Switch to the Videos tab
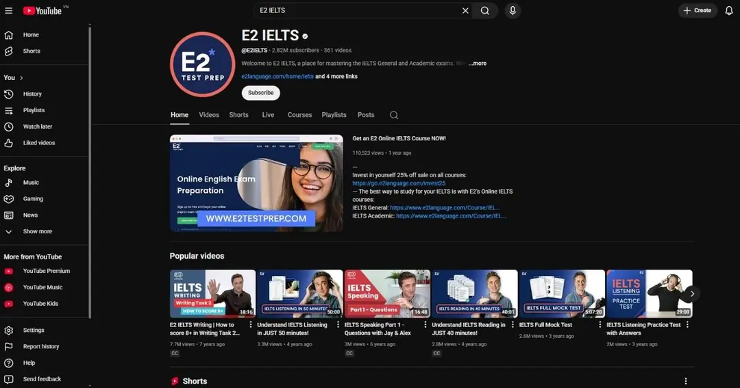This screenshot has width=740, height=388. (x=209, y=115)
